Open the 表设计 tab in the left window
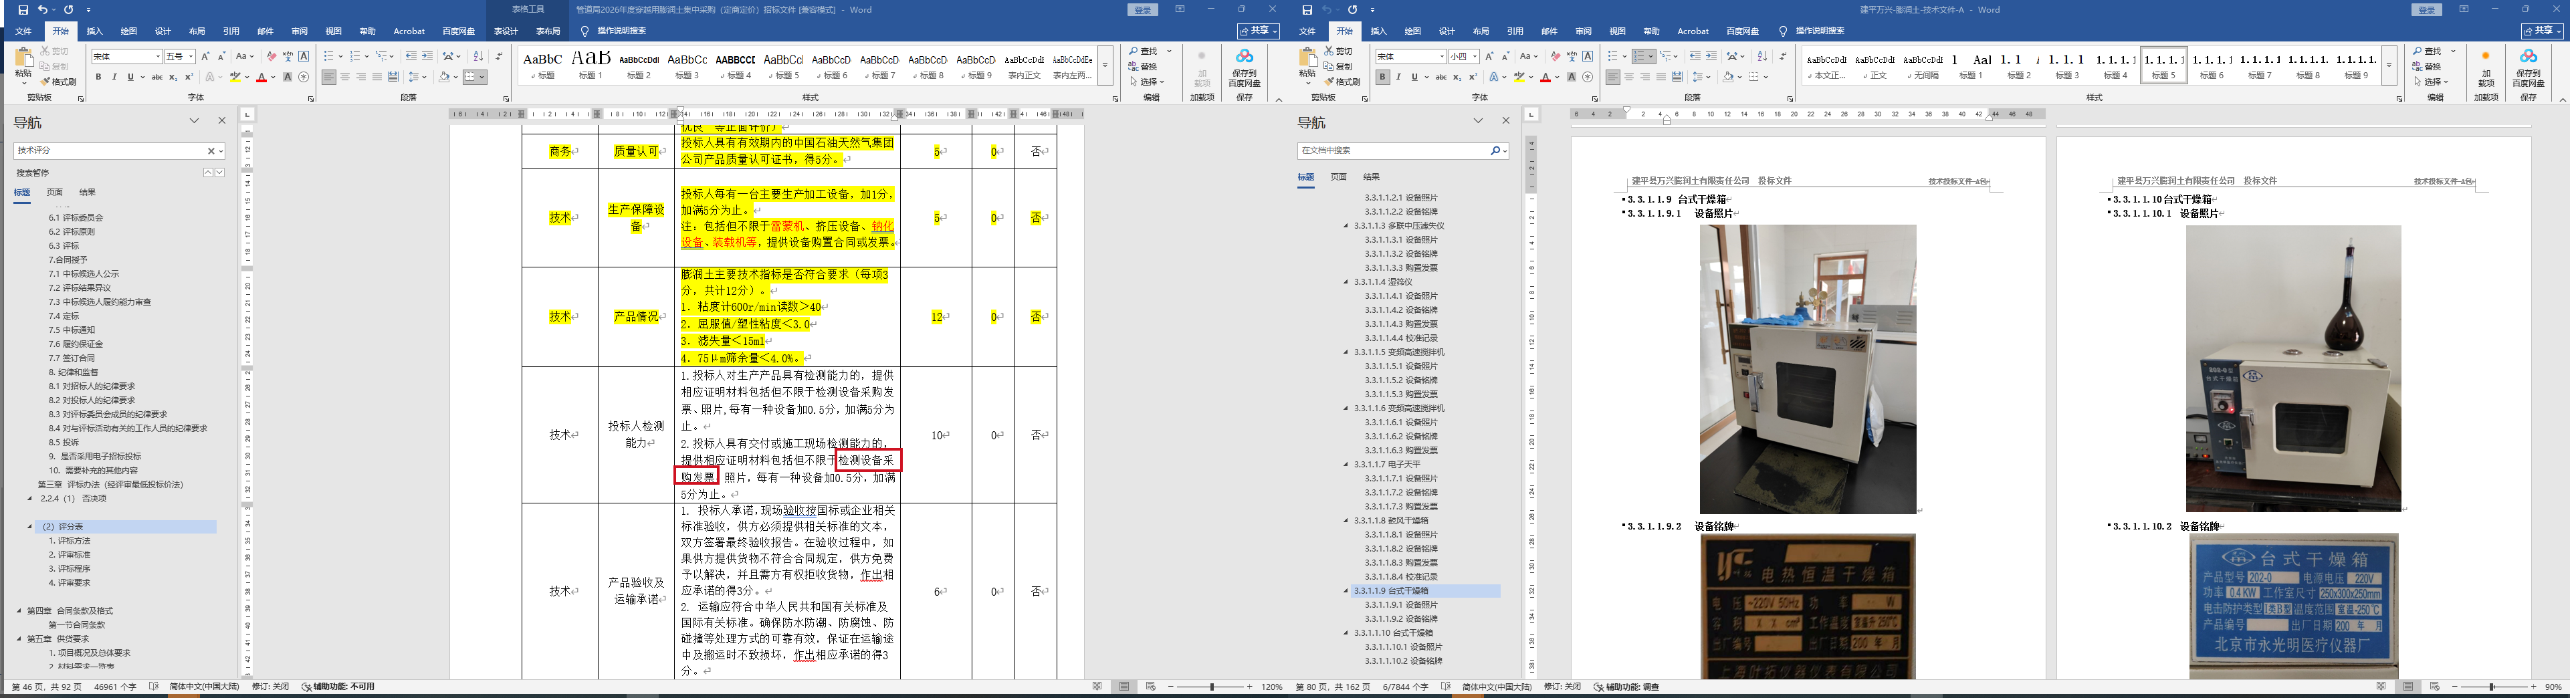Screen dimensions: 2570x698 506,32
